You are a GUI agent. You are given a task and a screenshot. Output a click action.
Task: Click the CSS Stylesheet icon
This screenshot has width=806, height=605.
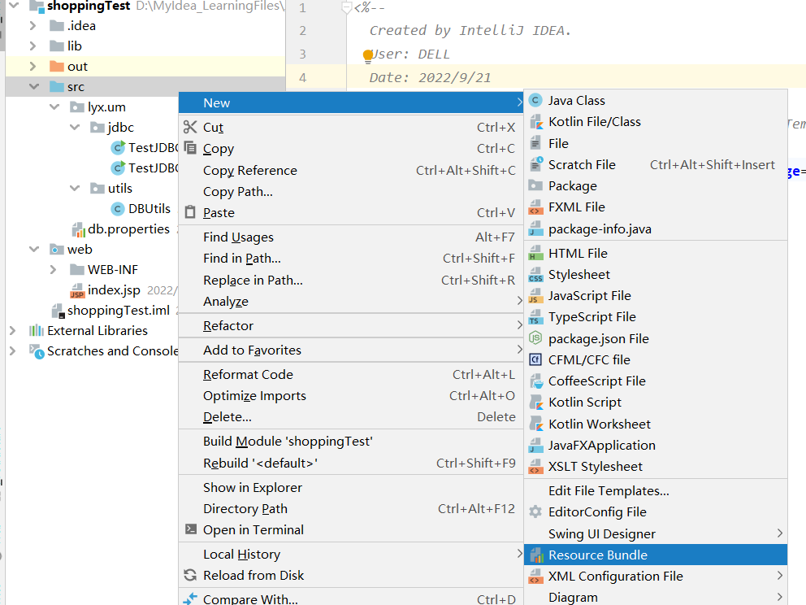click(x=535, y=275)
